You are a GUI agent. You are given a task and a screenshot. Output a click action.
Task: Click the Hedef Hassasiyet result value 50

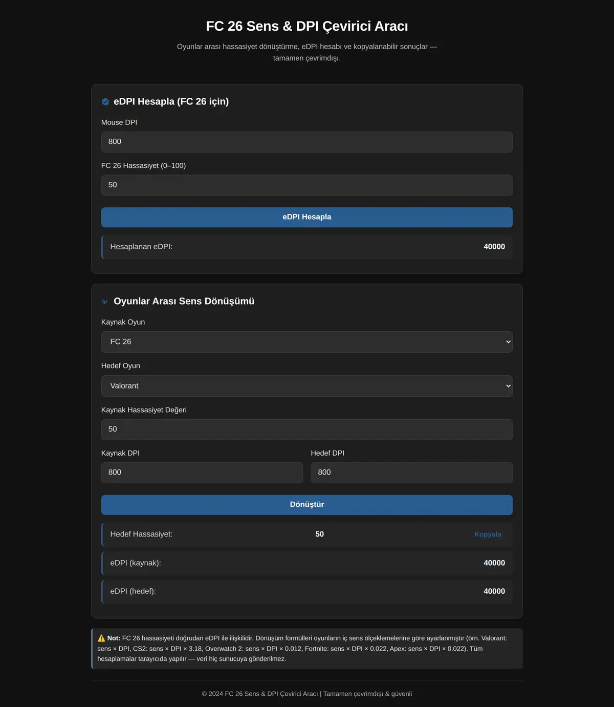[320, 534]
